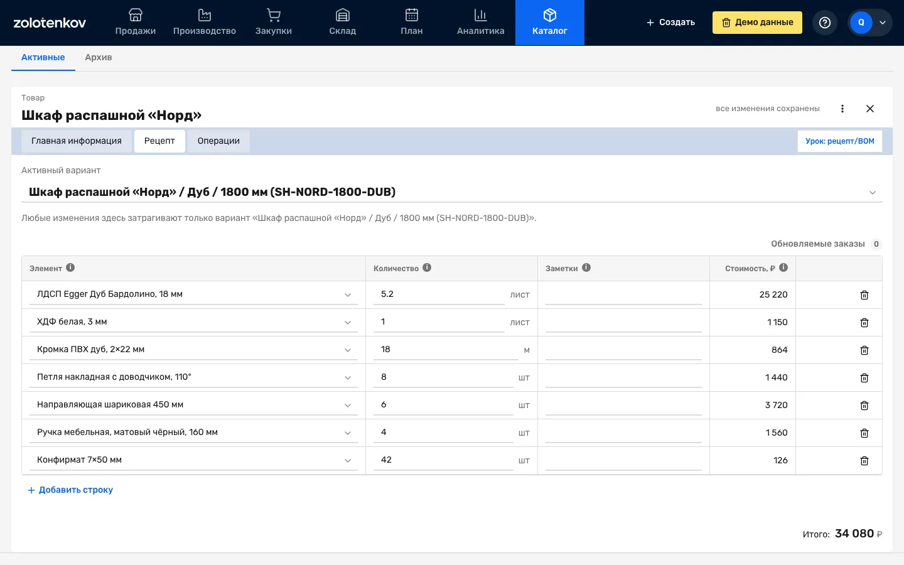Open the Закупки cart section

(274, 23)
